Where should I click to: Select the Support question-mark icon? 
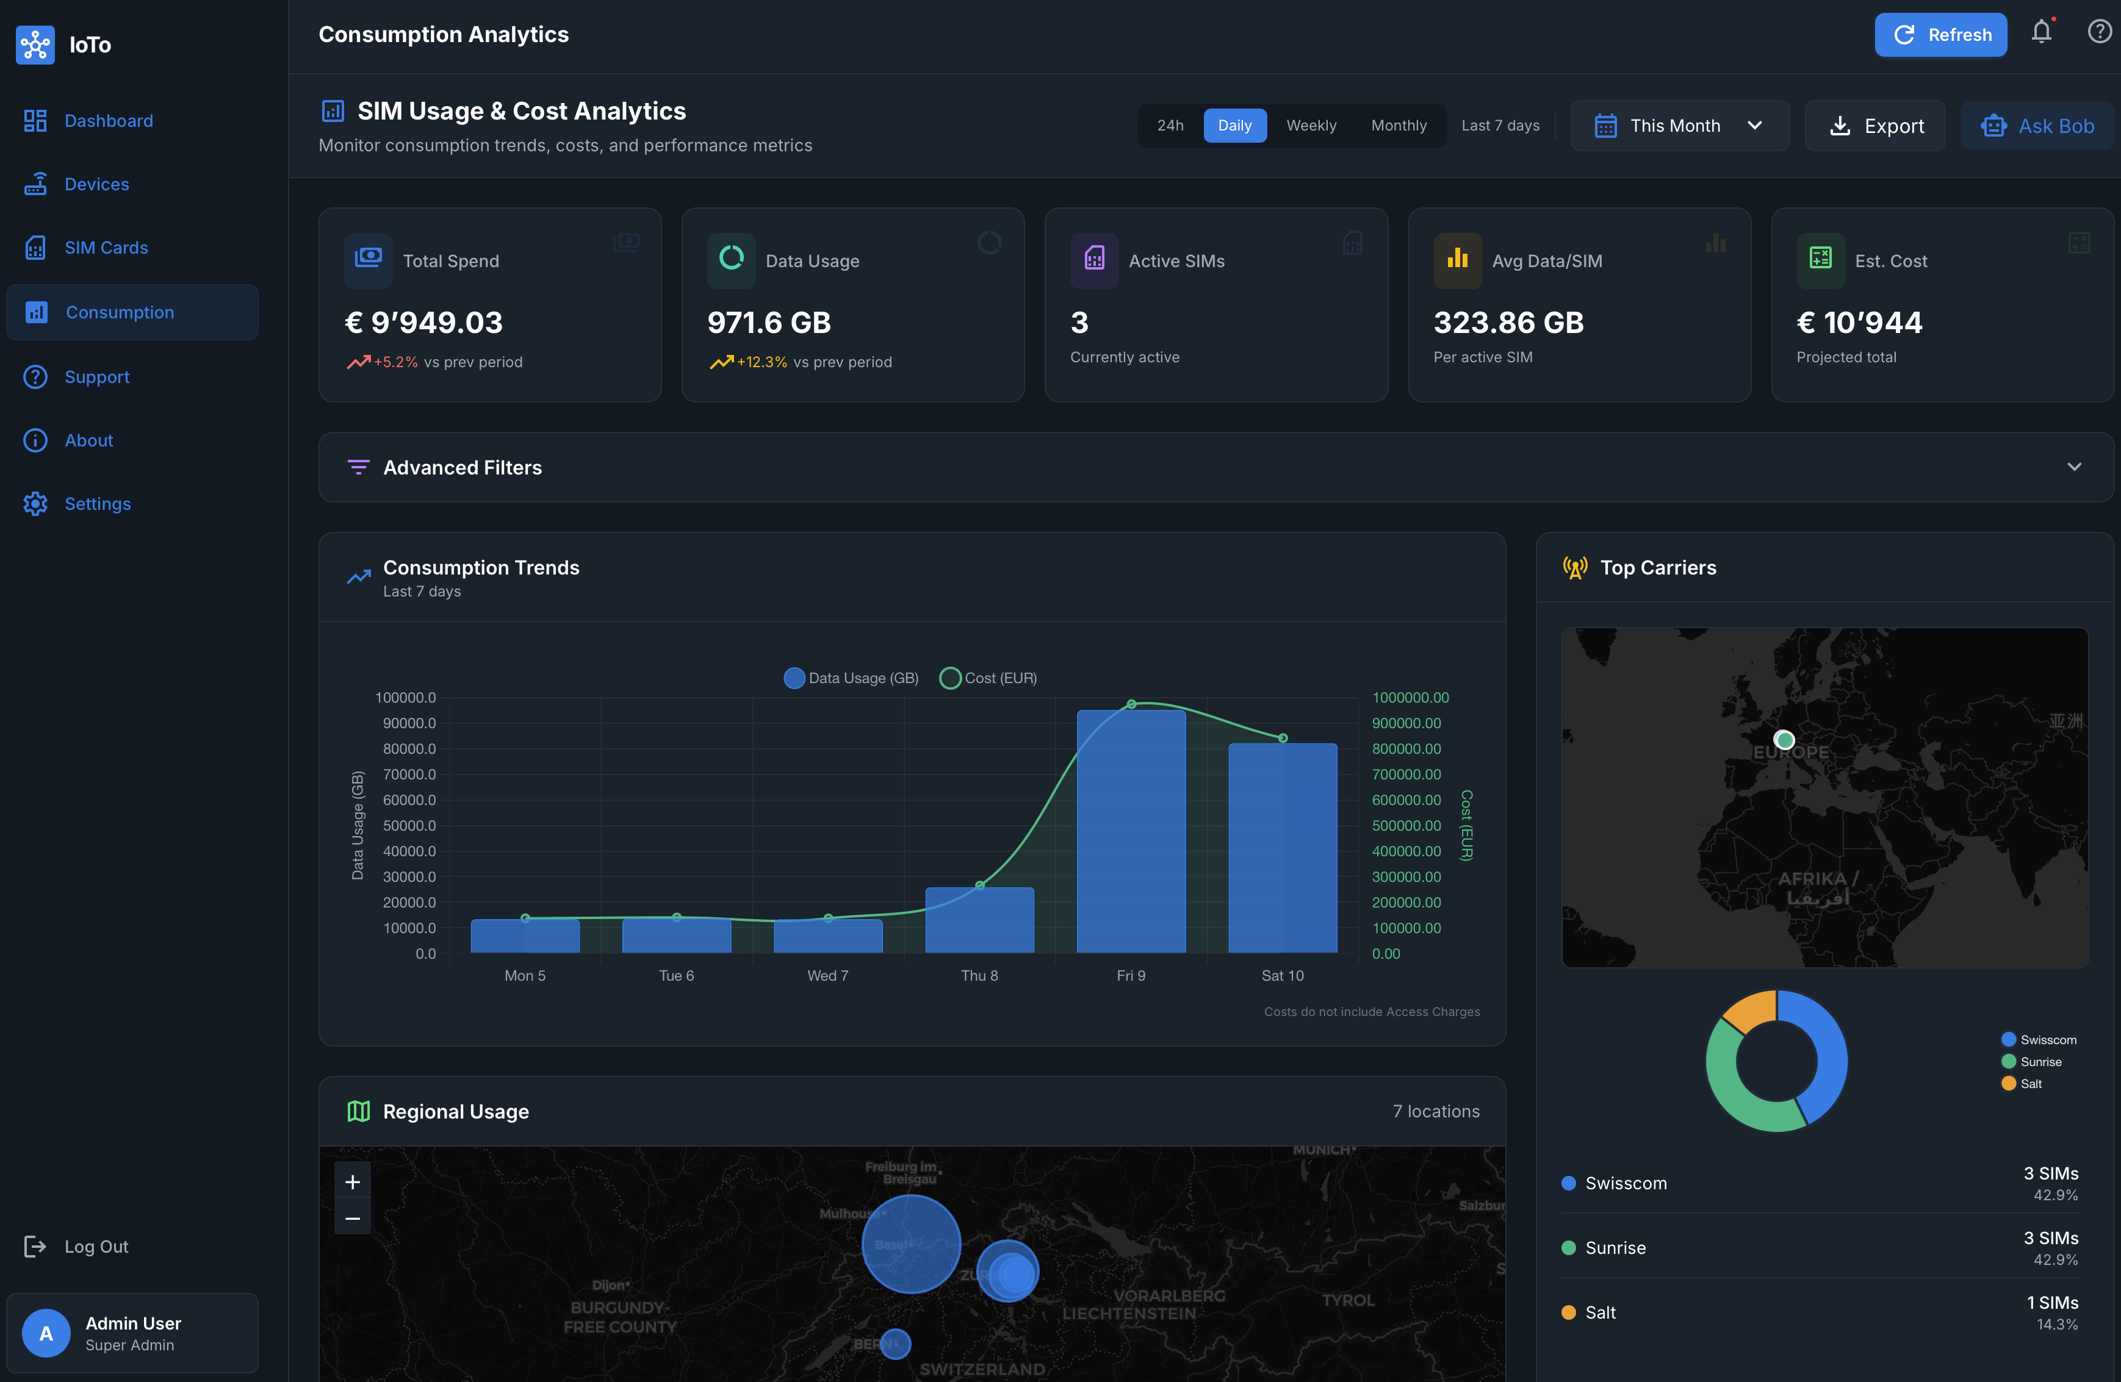coord(35,377)
